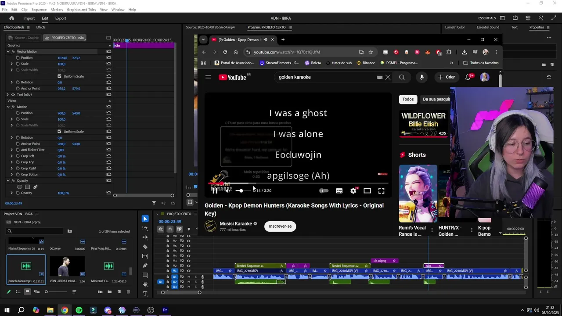Image resolution: width=562 pixels, height=316 pixels.
Task: Open Graphics and Titles menu
Action: (x=81, y=10)
